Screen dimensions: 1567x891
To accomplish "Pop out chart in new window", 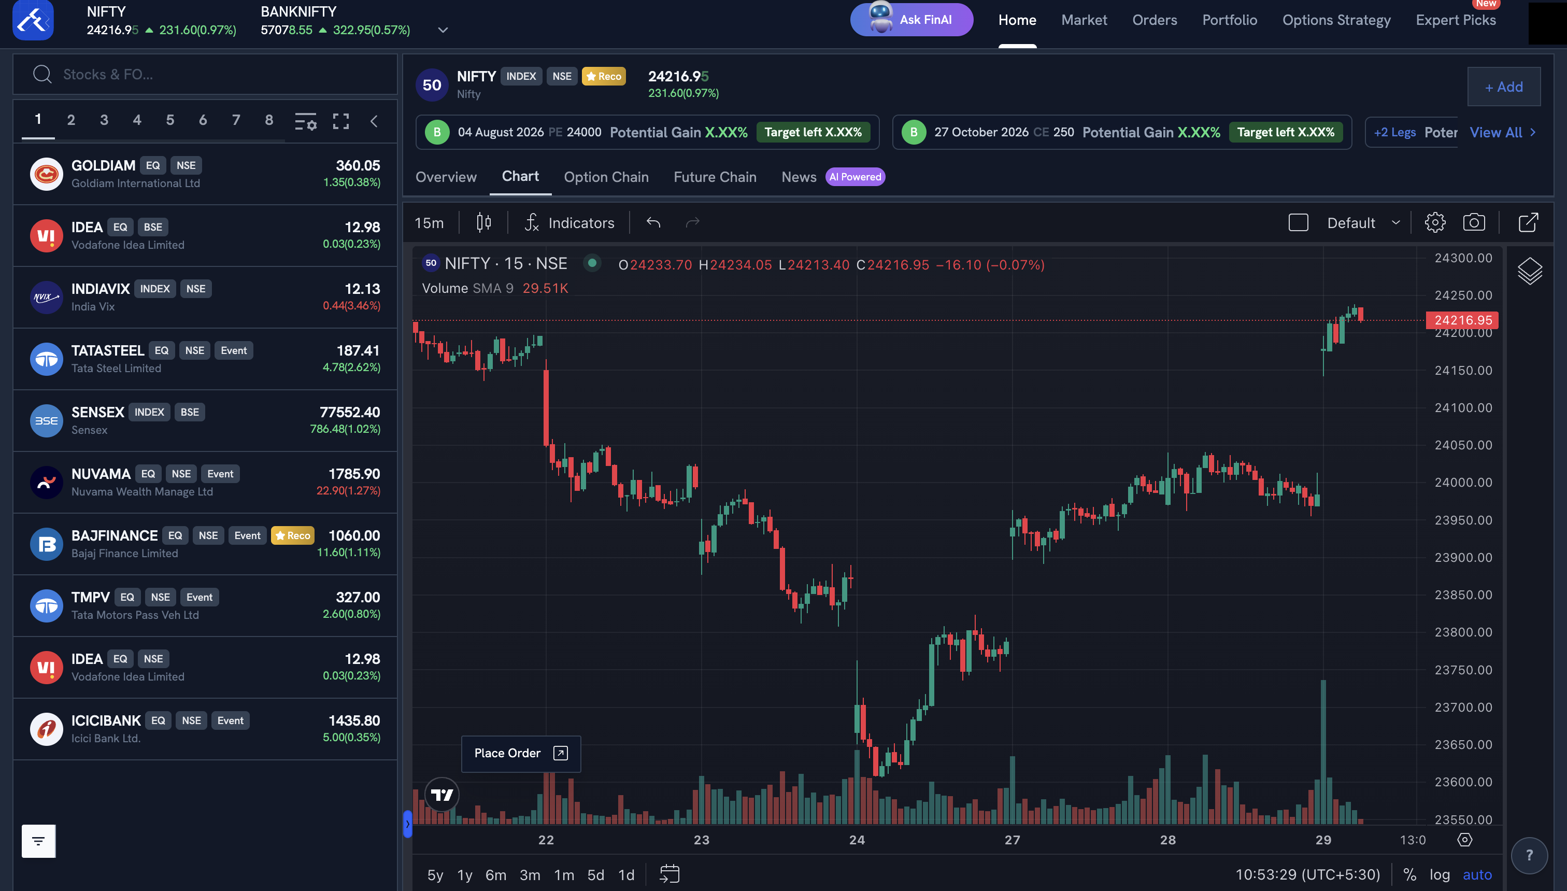I will [x=1528, y=223].
